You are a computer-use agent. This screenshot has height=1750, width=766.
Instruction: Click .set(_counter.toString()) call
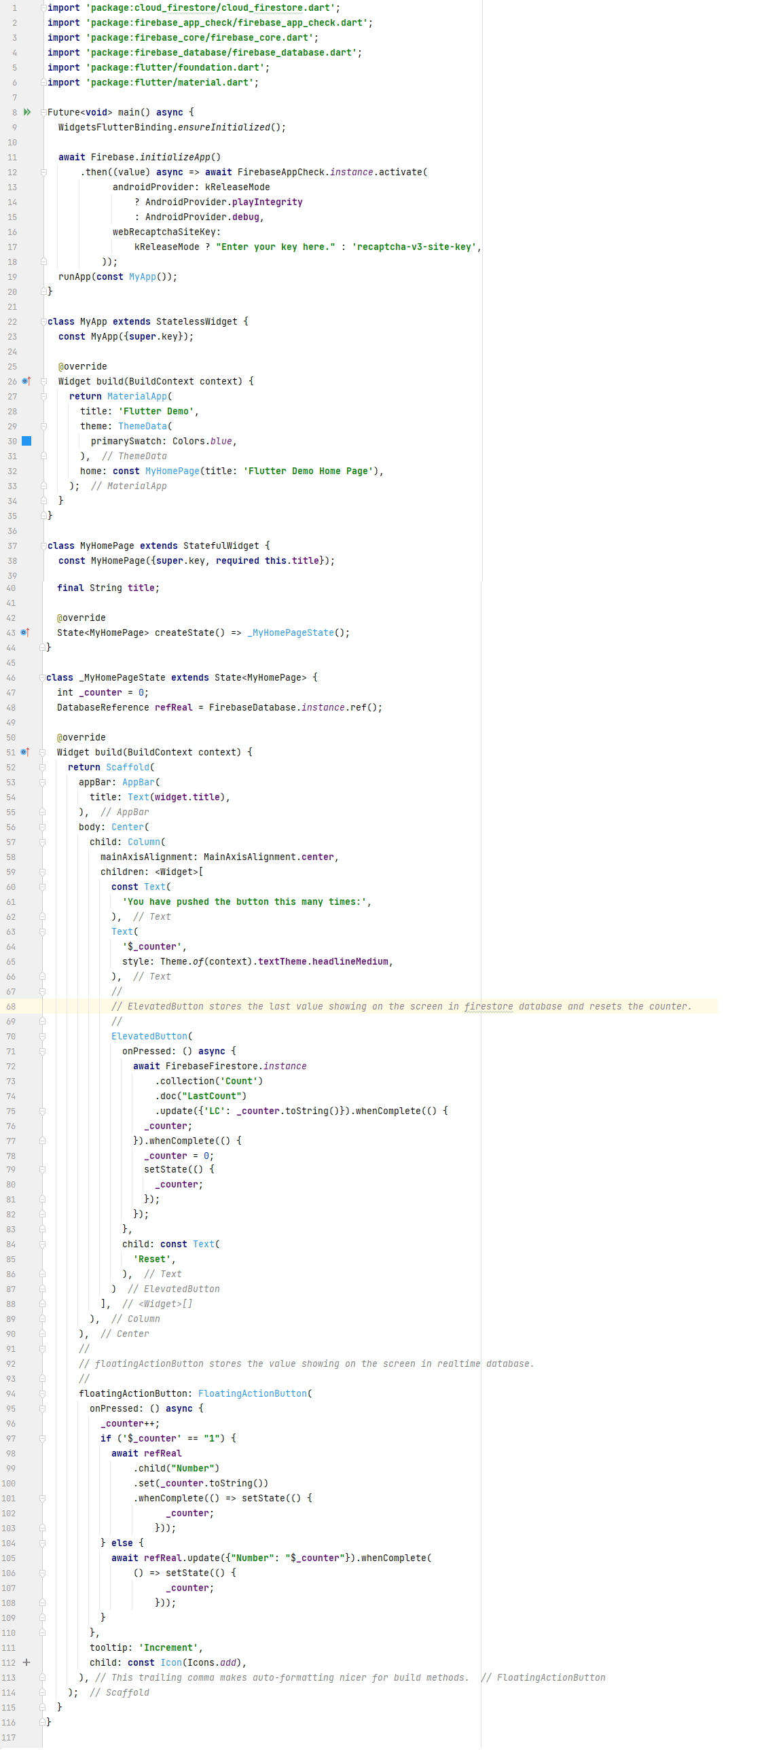click(200, 1483)
